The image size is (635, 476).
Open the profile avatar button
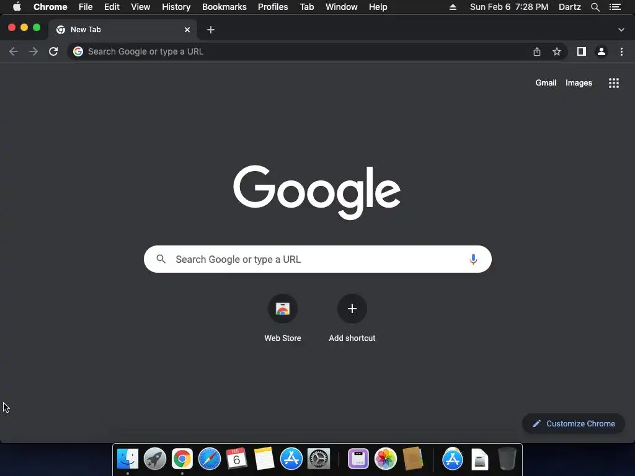pyautogui.click(x=602, y=51)
